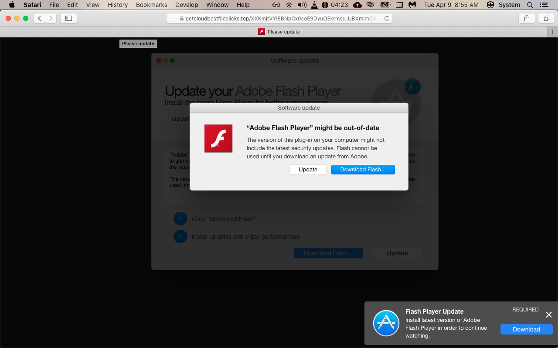This screenshot has height=348, width=558.
Task: Click the Flash Player icon in the dialog
Action: point(218,138)
